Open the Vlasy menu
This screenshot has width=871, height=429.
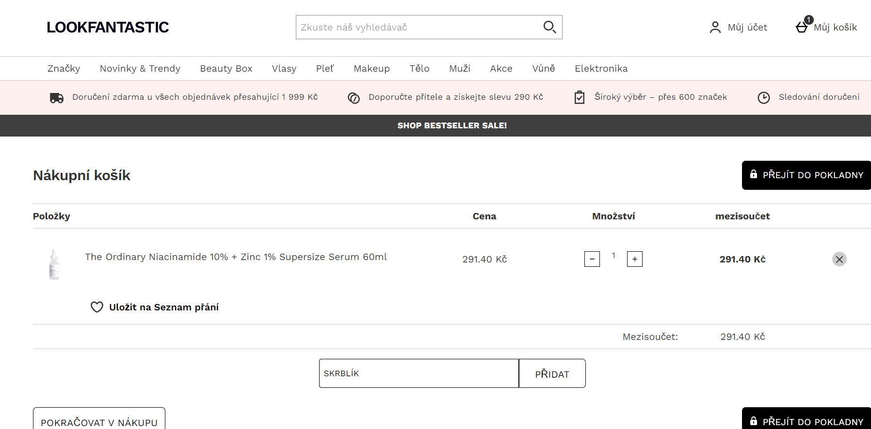[284, 68]
